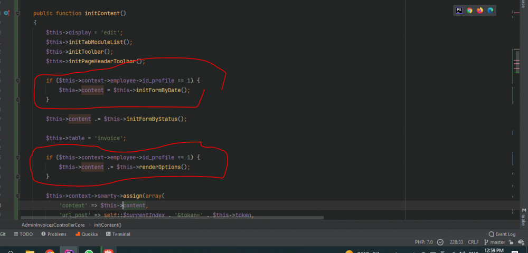Click the inspection checkmark status icon

pyautogui.click(x=440, y=242)
